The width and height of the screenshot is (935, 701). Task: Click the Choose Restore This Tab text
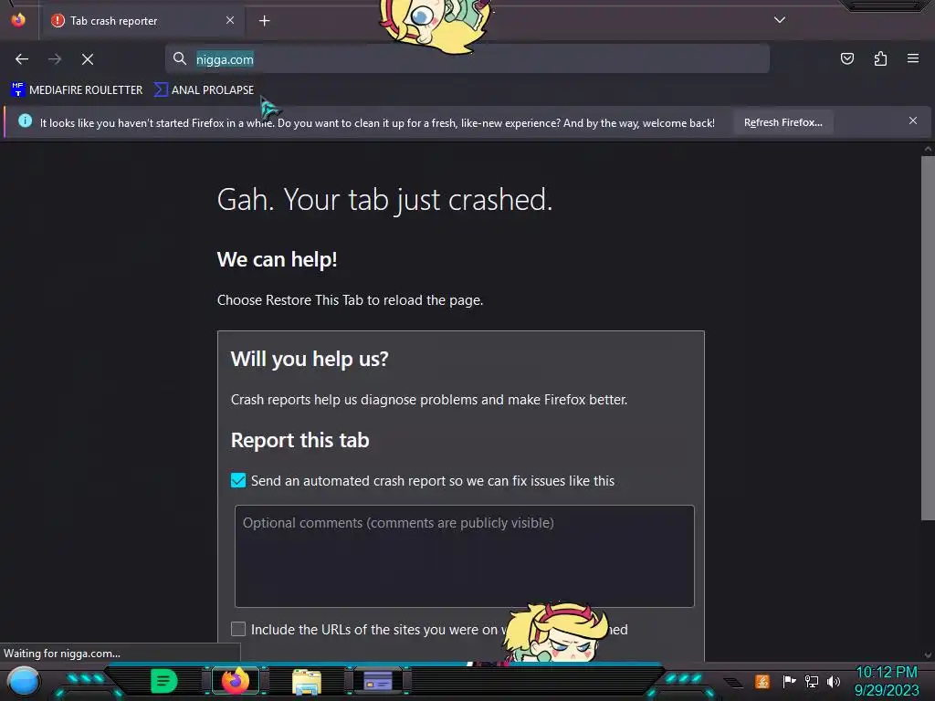(x=350, y=299)
